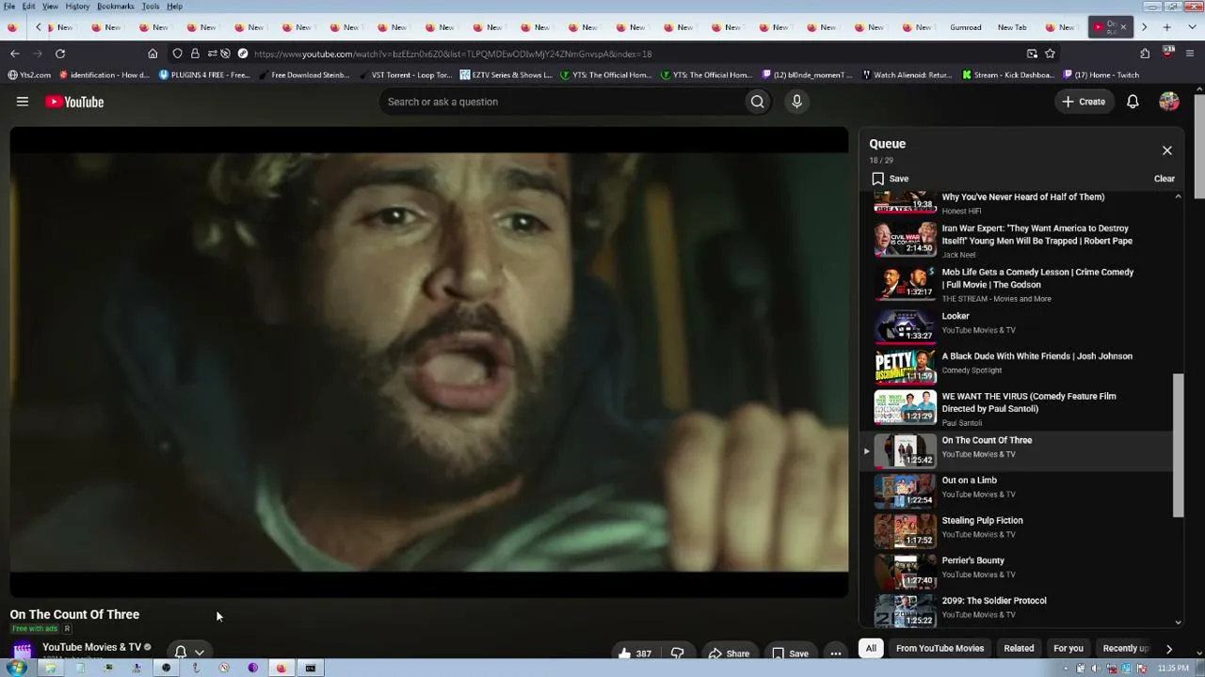Open YouTube Movies & TV channel

[91, 647]
